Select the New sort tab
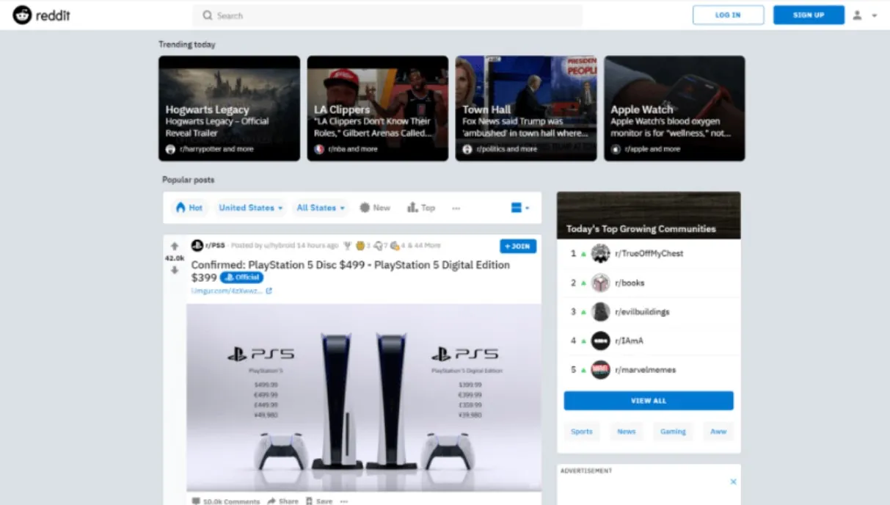This screenshot has height=505, width=890. (375, 208)
